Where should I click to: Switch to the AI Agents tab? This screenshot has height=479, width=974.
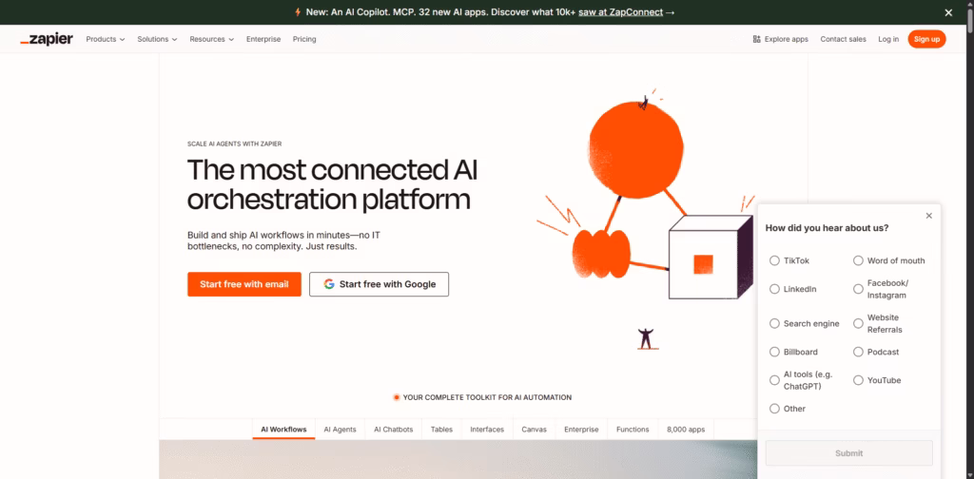[340, 430]
